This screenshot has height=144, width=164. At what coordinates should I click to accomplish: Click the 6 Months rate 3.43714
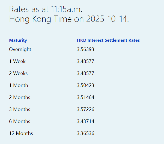tap(86, 121)
